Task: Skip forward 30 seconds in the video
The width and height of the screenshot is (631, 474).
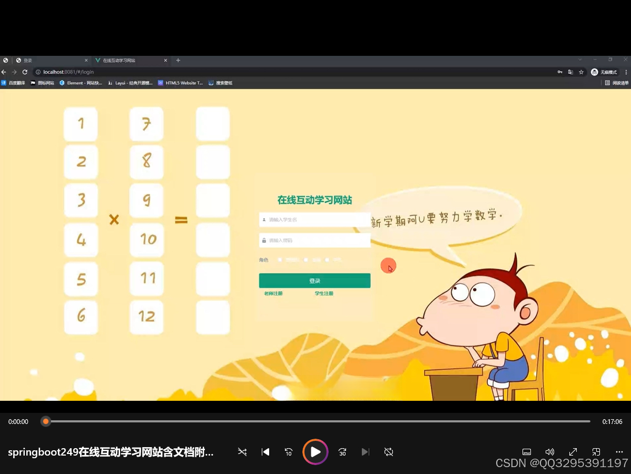Action: pyautogui.click(x=342, y=451)
